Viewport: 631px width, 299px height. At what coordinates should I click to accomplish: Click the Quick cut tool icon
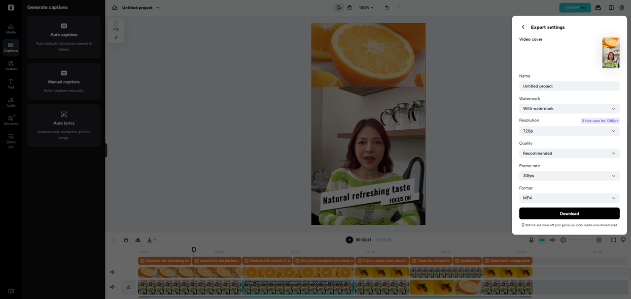coord(11,139)
